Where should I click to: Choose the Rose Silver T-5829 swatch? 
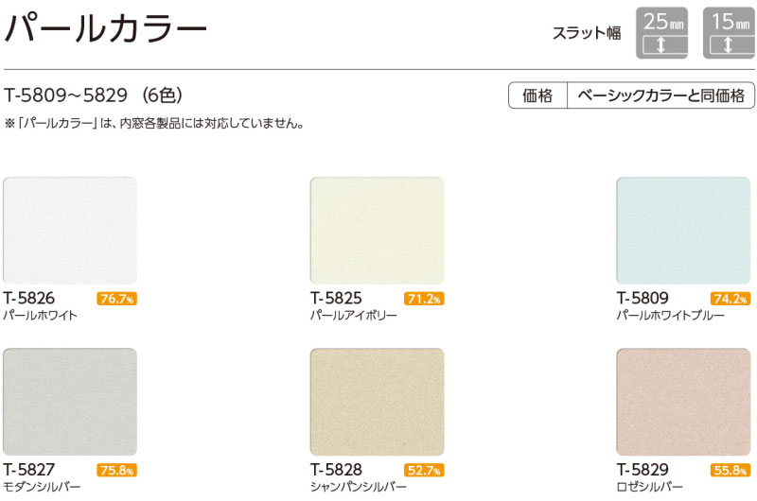(x=682, y=402)
